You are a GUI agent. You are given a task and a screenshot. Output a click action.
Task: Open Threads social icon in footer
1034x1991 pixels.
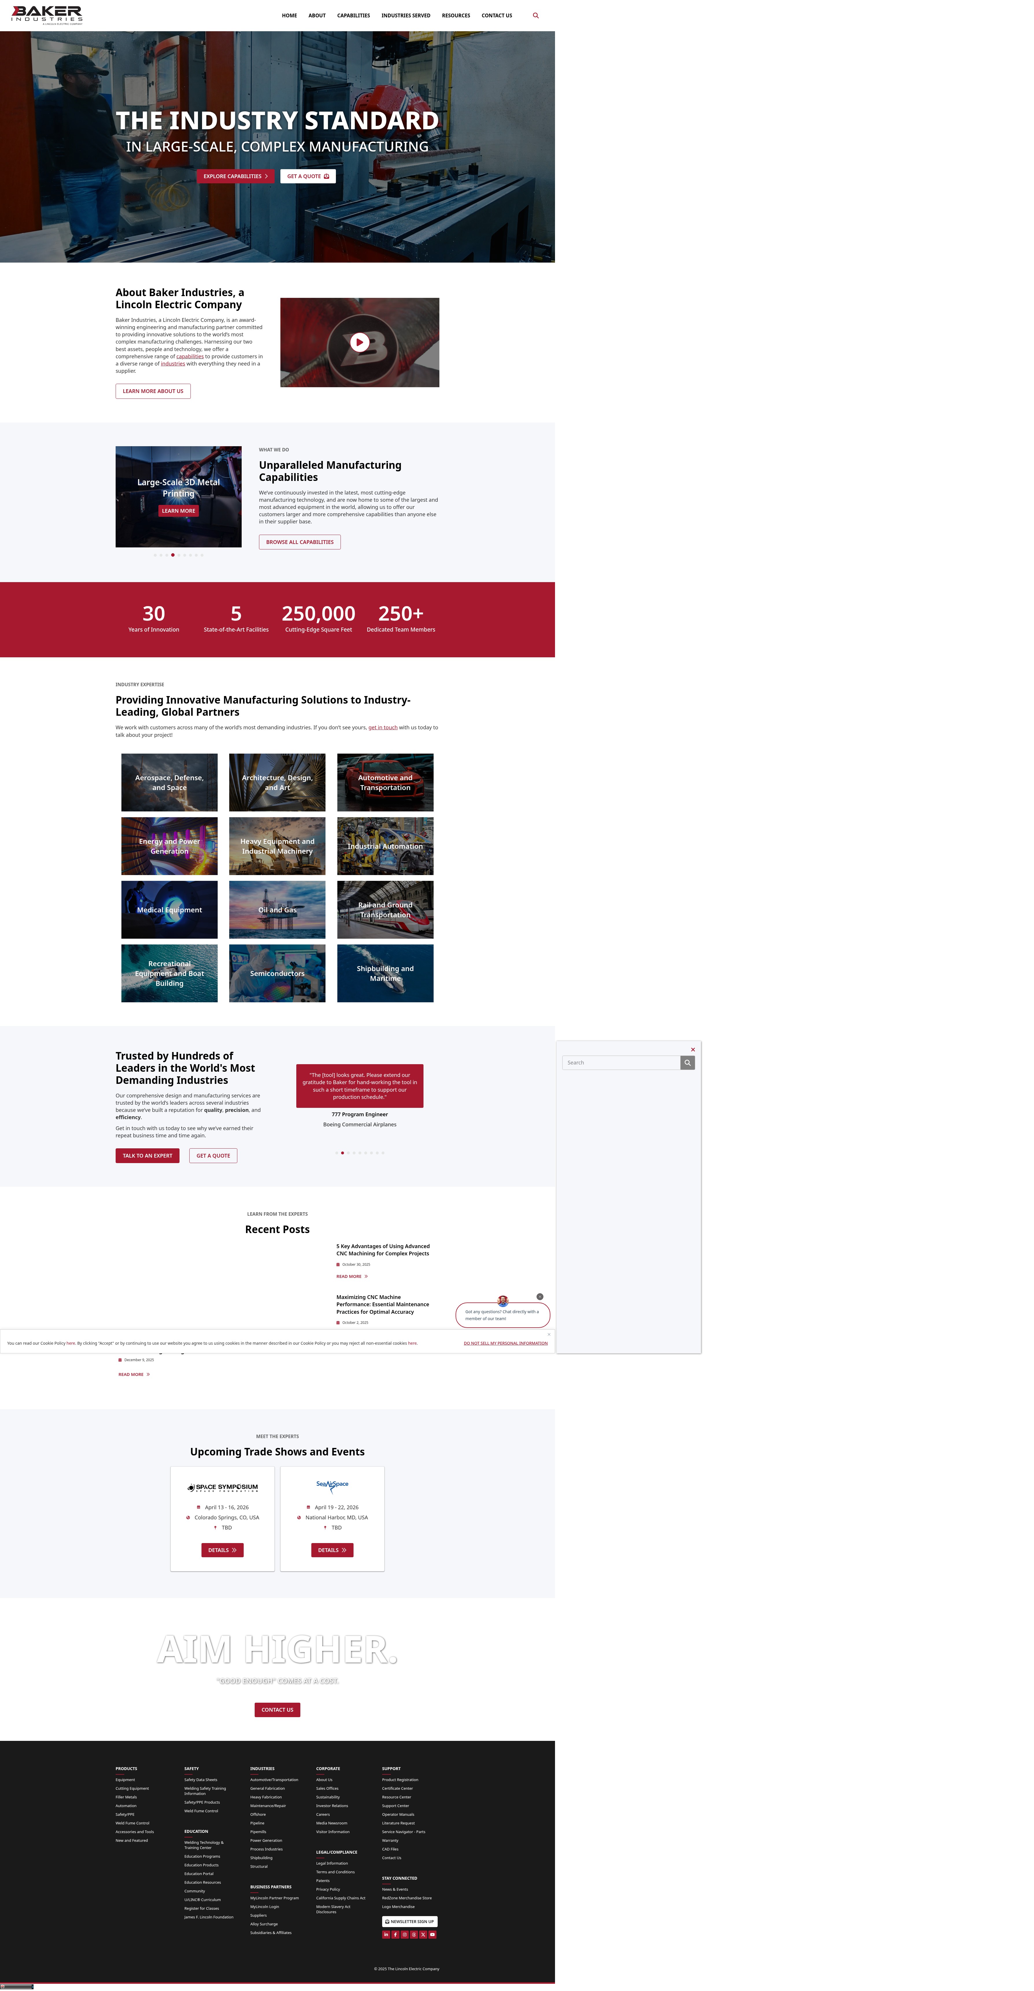click(414, 1935)
